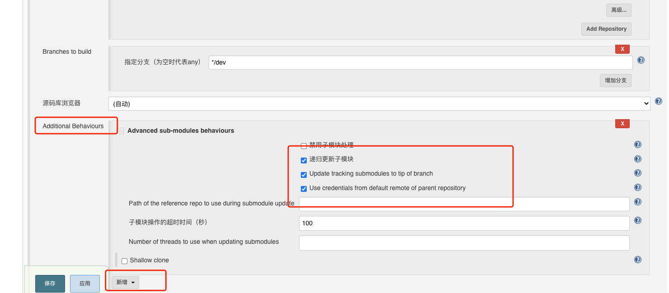The width and height of the screenshot is (669, 293).
Task: Click the 应用 button
Action: pyautogui.click(x=85, y=284)
